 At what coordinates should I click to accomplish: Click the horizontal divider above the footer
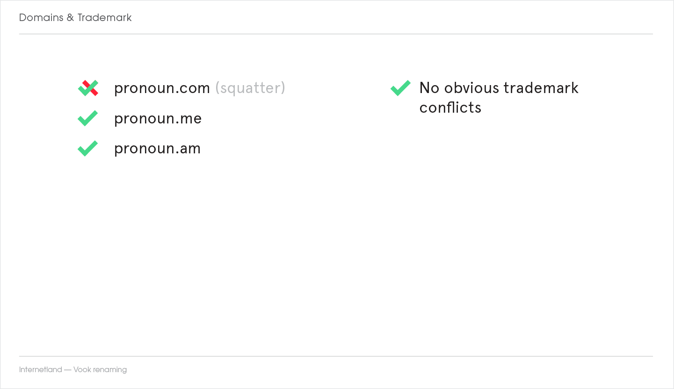click(336, 356)
